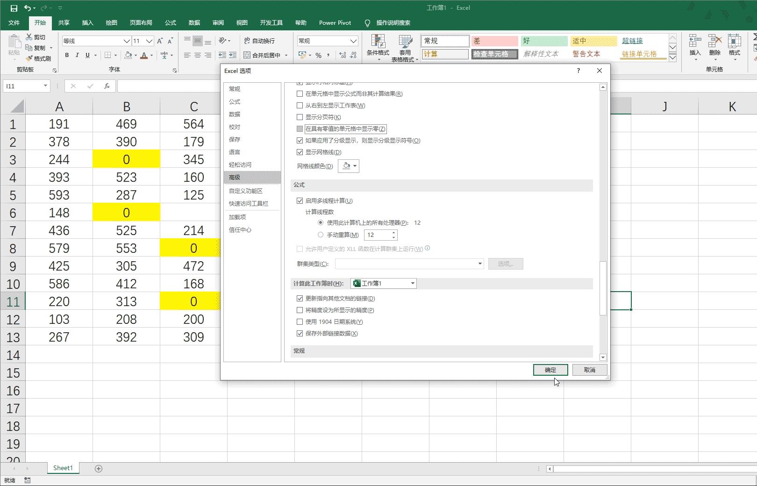This screenshot has height=486, width=757.
Task: Select the manual recalculation (手动重算) radio button
Action: tap(321, 235)
